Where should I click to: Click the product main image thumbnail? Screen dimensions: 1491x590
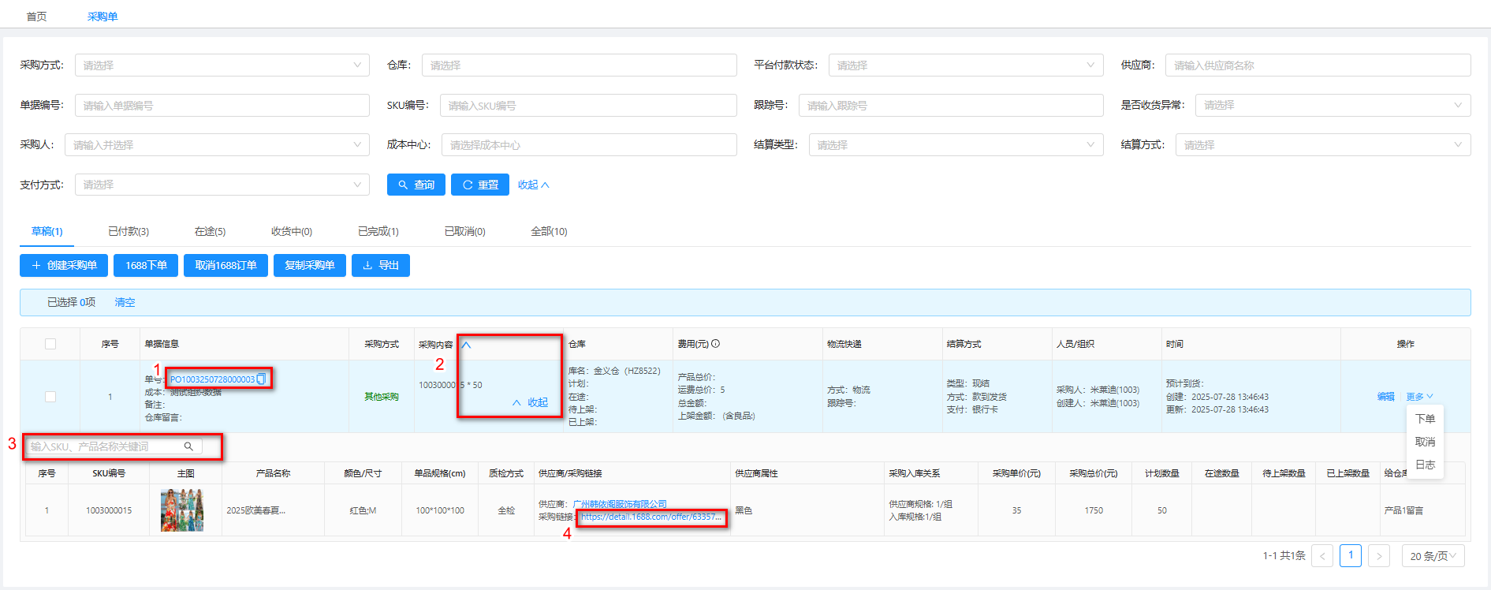click(182, 510)
